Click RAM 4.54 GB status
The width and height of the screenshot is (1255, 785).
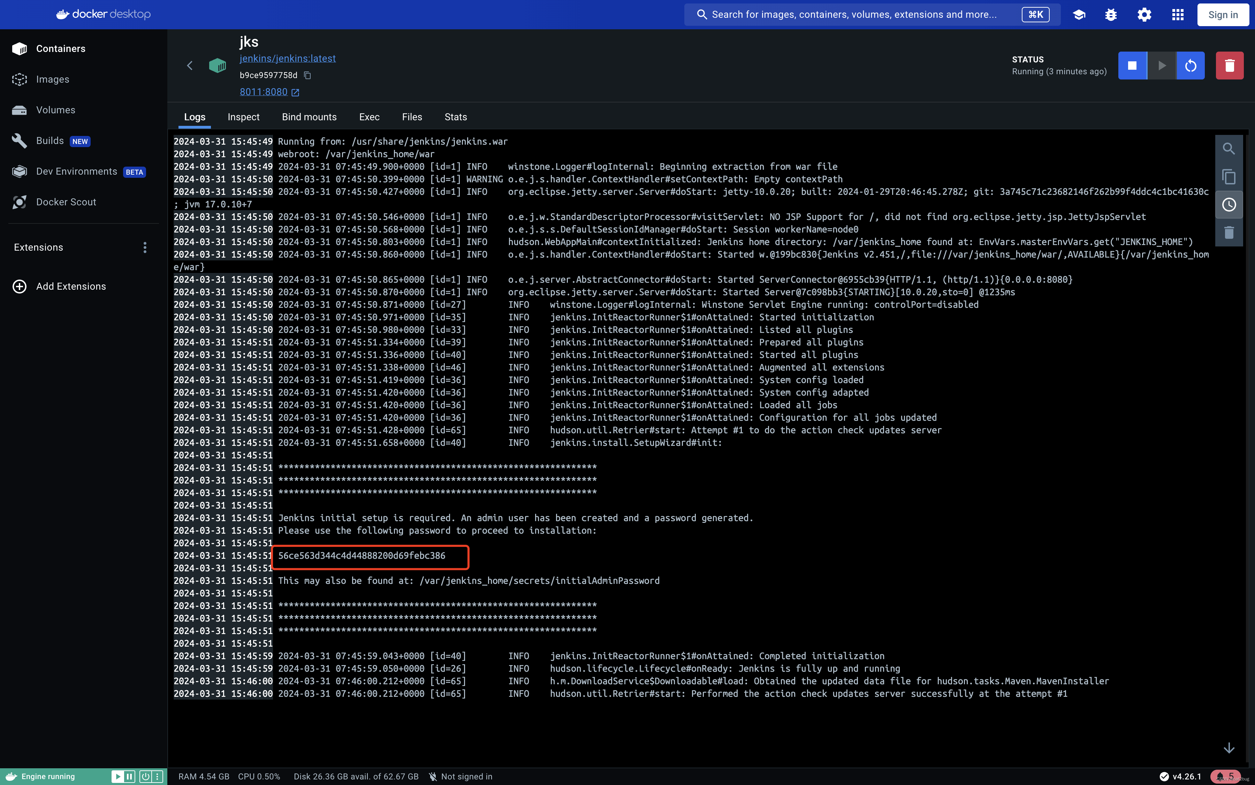[x=204, y=777]
